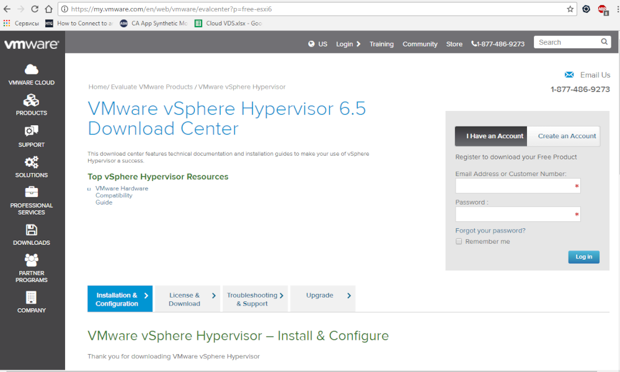
Task: Expand the Login menu in the header
Action: pyautogui.click(x=348, y=44)
